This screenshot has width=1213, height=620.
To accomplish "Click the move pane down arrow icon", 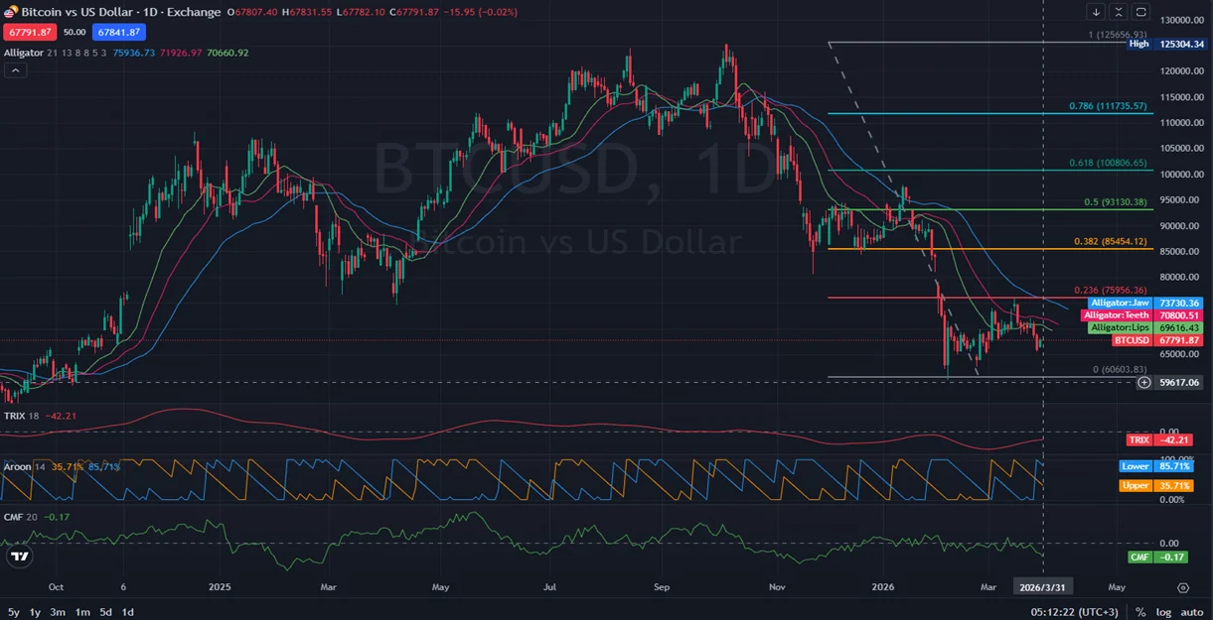I will click(x=1096, y=12).
